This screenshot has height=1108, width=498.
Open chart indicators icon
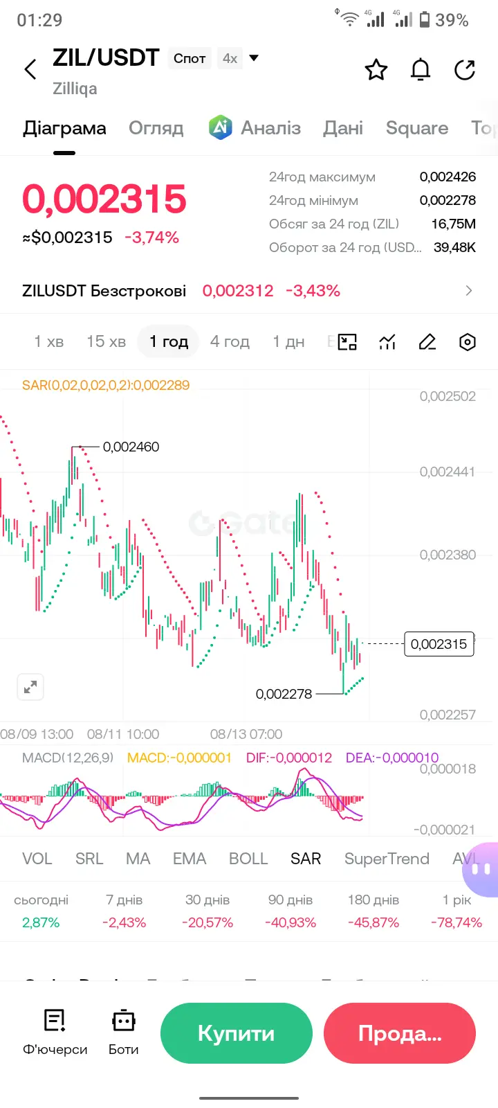pos(387,341)
